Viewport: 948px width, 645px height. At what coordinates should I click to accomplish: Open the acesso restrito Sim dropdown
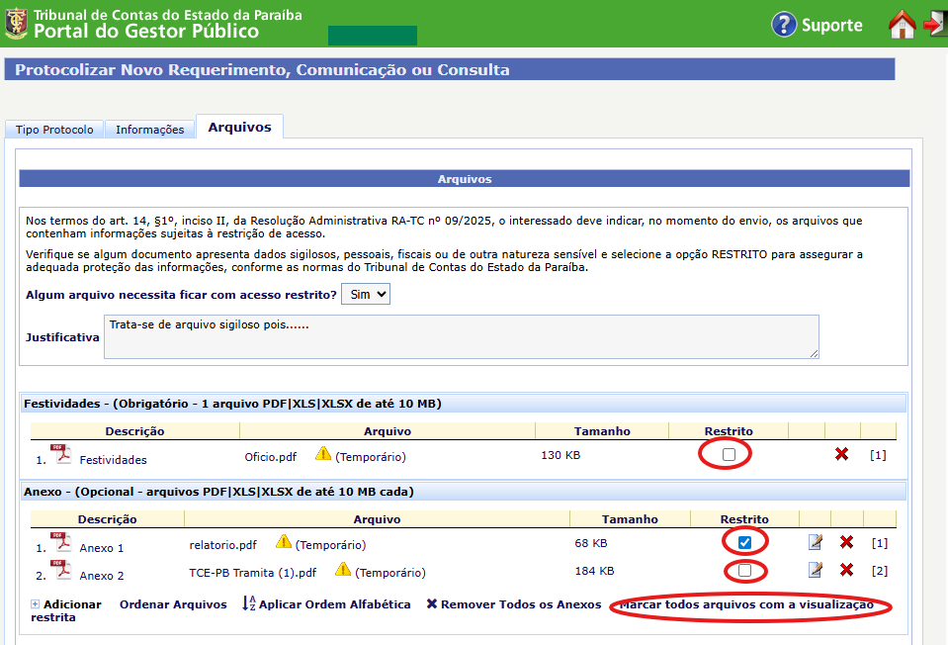click(x=366, y=294)
